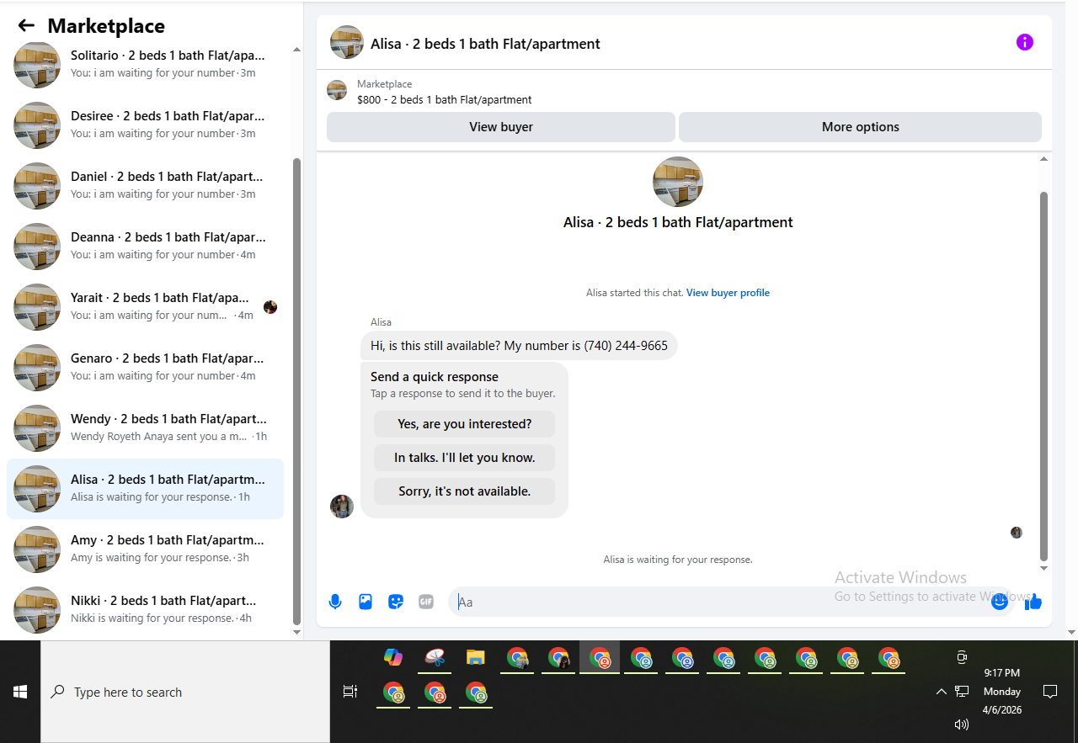Open Windows Start menu
This screenshot has height=743, width=1078.
pyautogui.click(x=20, y=692)
